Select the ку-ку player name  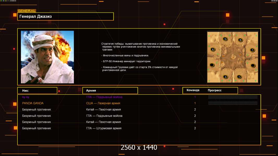pos(26,97)
